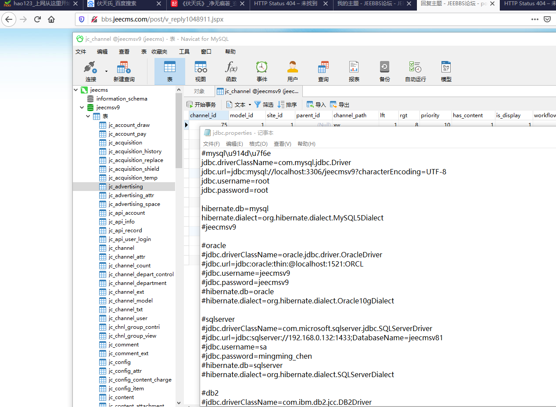Close the 回复主题 - JEEBBS论坛 browser tab
The image size is (556, 407).
pyautogui.click(x=492, y=4)
